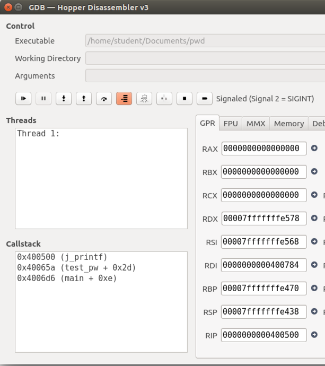
Task: Toggle the highlighted orange toolbar button
Action: coord(124,99)
